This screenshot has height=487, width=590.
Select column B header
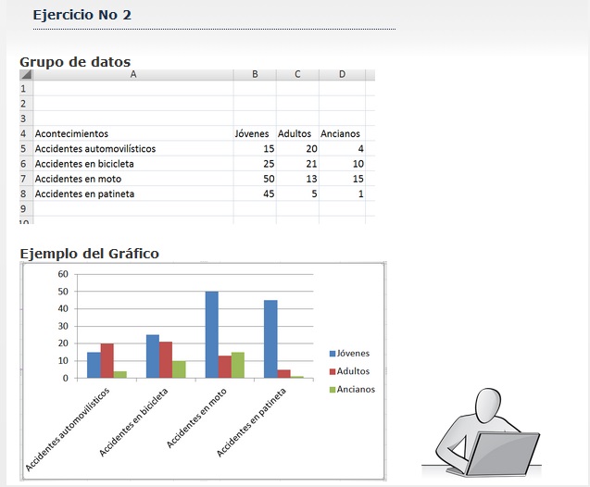coord(255,75)
